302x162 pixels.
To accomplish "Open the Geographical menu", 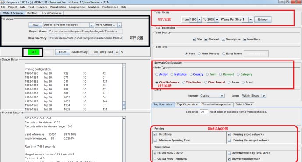I will [77, 7].
